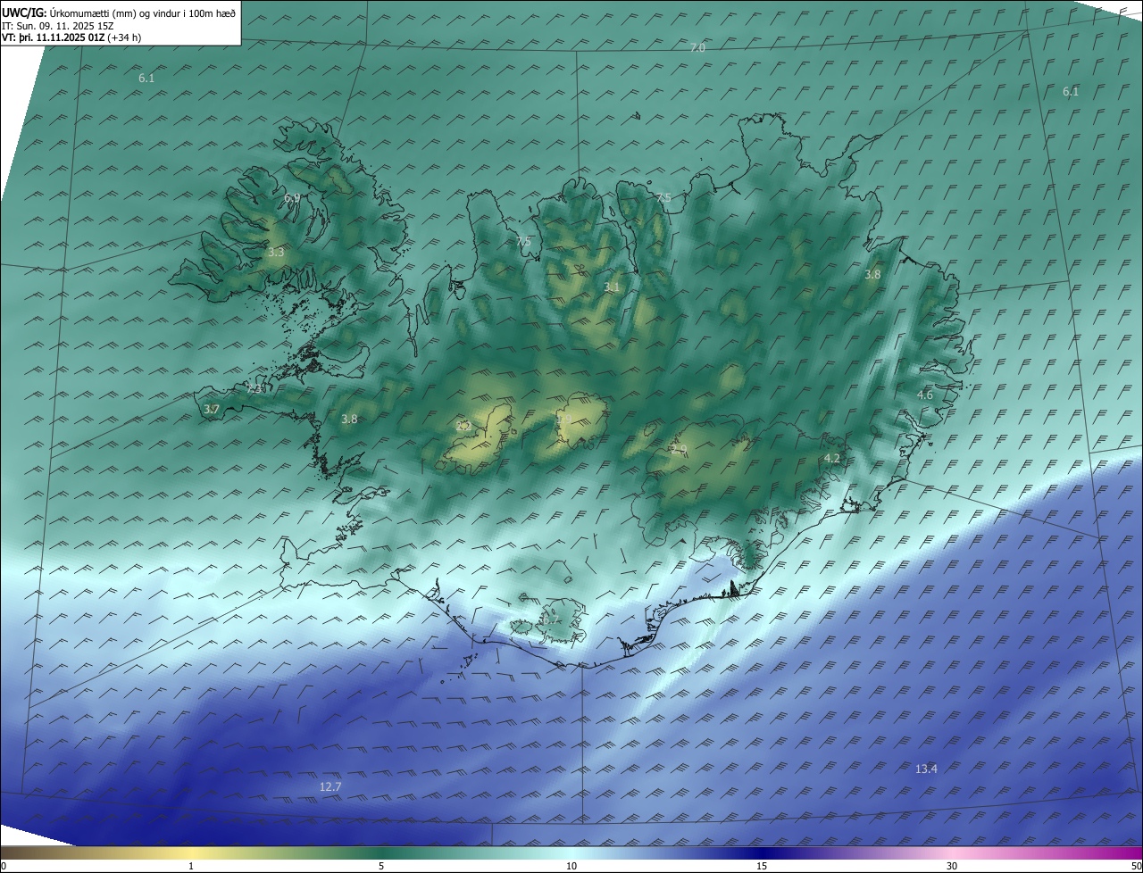Viewport: 1143px width, 873px height.
Task: Click the 13.4 value in the southeast ocean
Action: 926,769
